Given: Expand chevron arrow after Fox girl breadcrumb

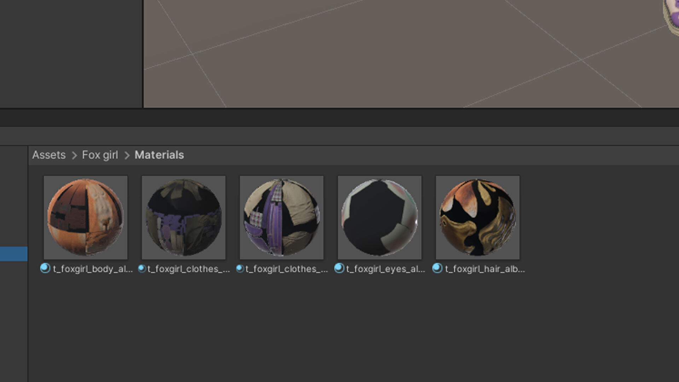Looking at the screenshot, I should (127, 155).
